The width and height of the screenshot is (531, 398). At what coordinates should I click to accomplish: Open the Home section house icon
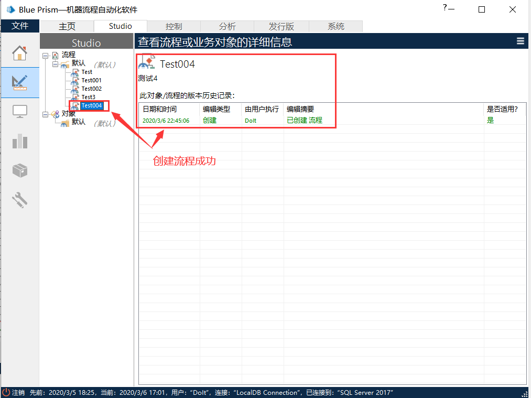(x=19, y=53)
